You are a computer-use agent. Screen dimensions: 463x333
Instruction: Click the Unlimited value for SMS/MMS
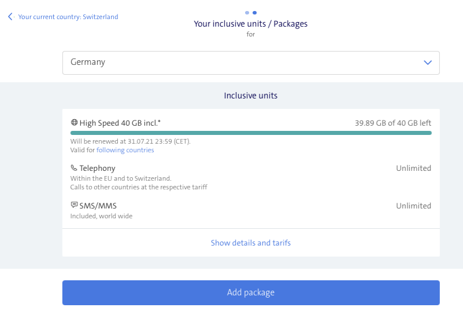pos(413,206)
